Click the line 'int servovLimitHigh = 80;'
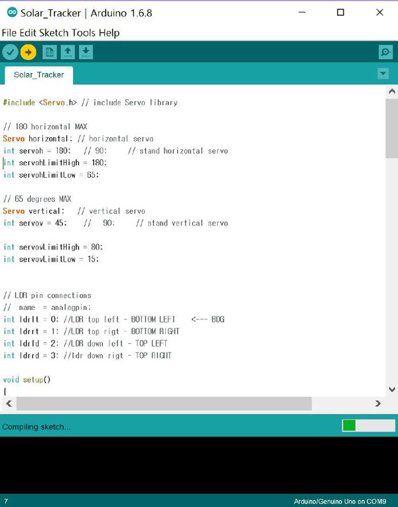 [53, 248]
